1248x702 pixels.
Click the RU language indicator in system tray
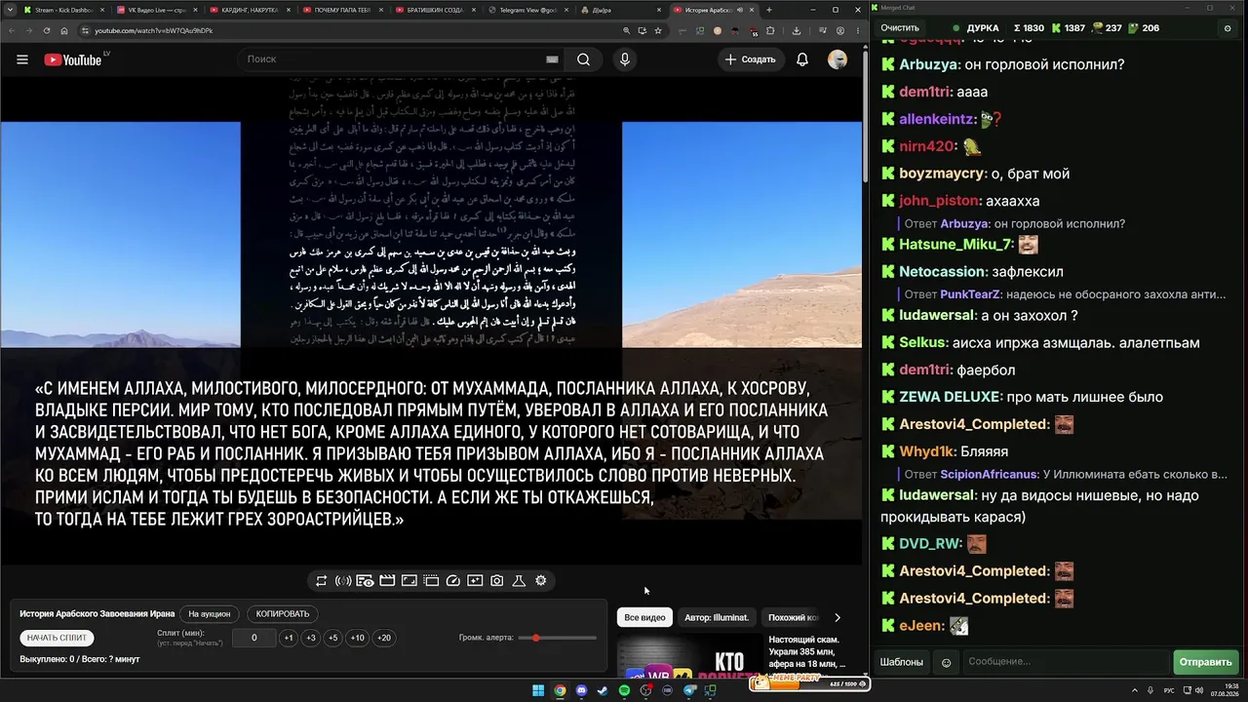[x=1169, y=691]
